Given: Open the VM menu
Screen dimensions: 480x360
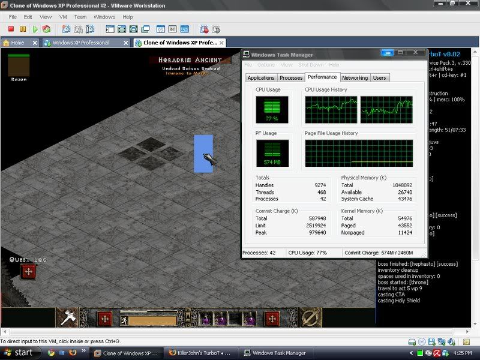Looking at the screenshot, I should point(63,17).
